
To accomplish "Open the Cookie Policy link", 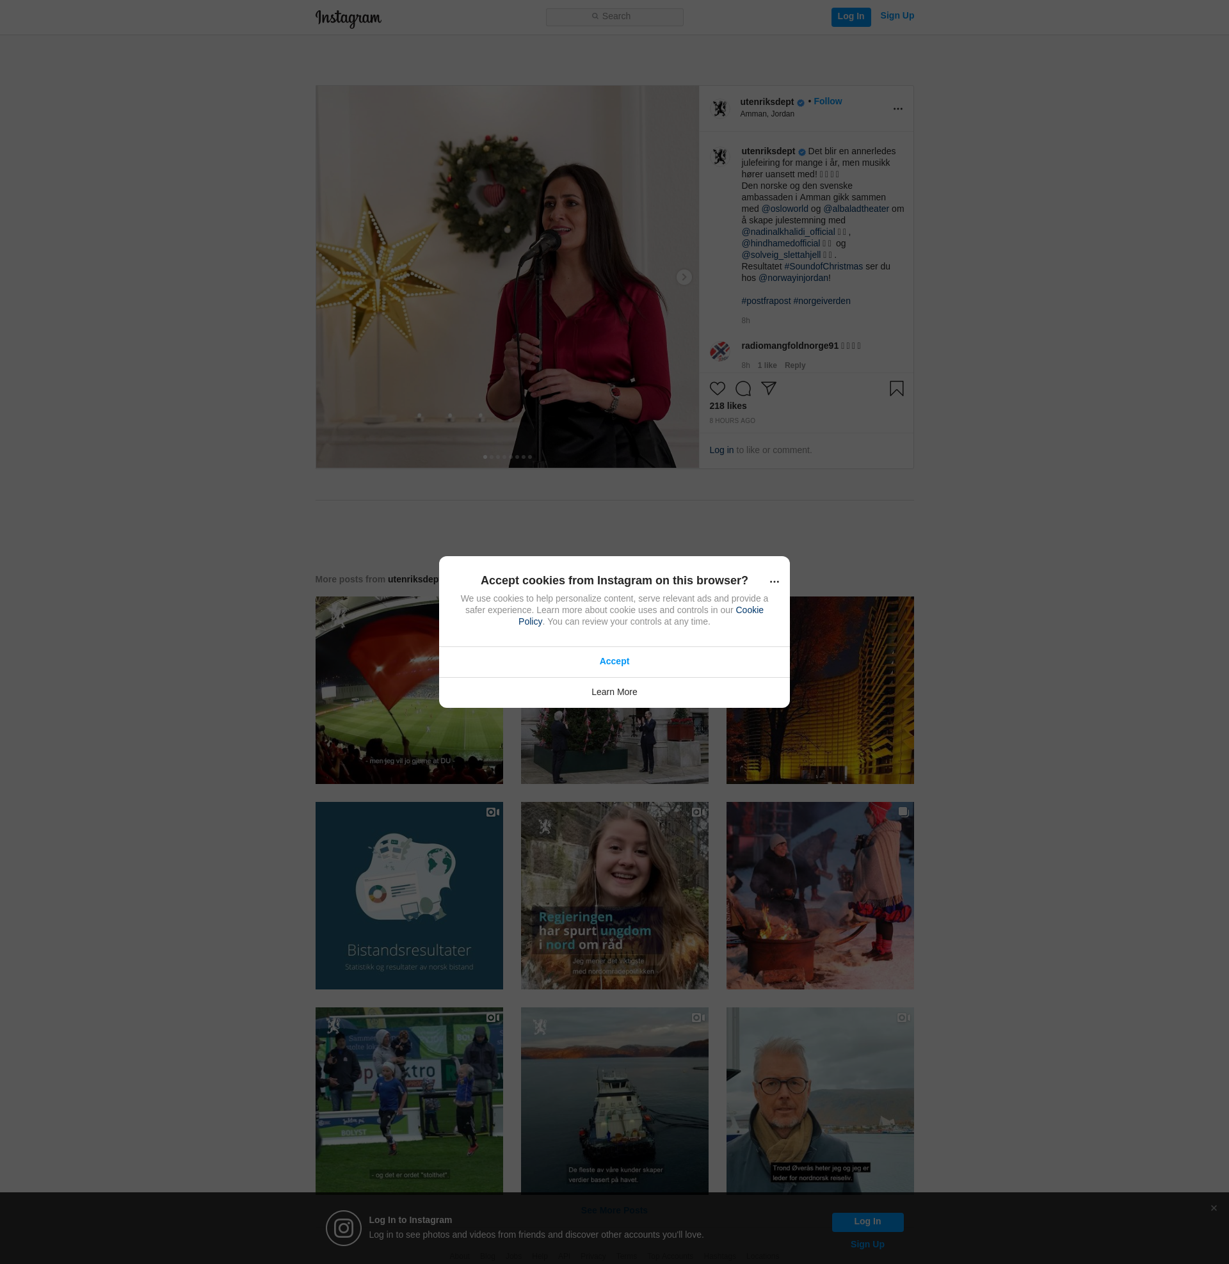I will 749,610.
